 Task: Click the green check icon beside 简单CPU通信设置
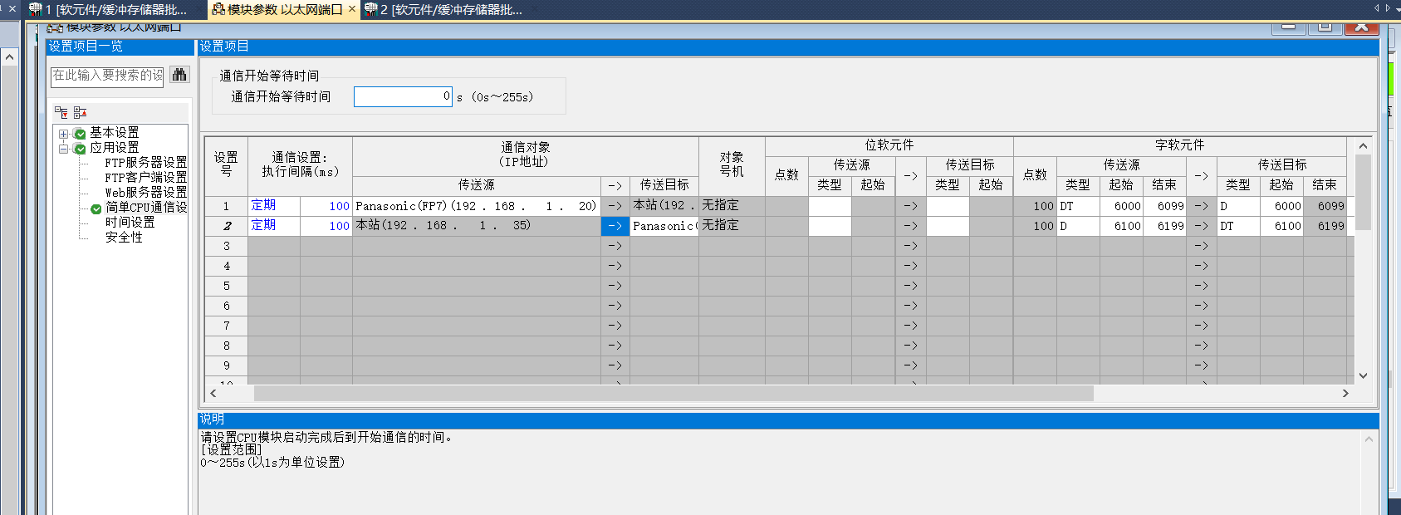pos(96,208)
